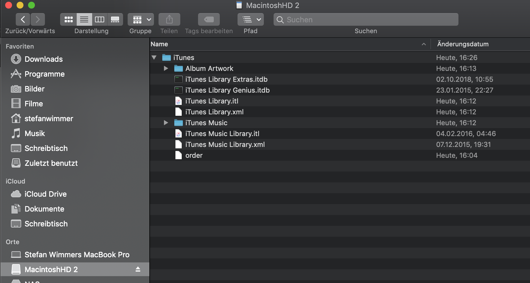The width and height of the screenshot is (530, 283).
Task: Click the date 07.12.2015, 19:31
Action: (x=463, y=144)
